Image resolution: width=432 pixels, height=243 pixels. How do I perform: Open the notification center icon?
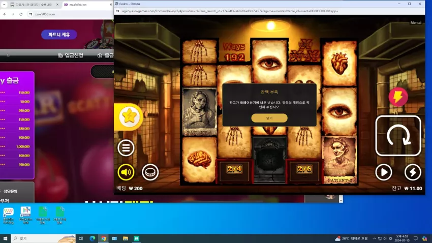415,238
